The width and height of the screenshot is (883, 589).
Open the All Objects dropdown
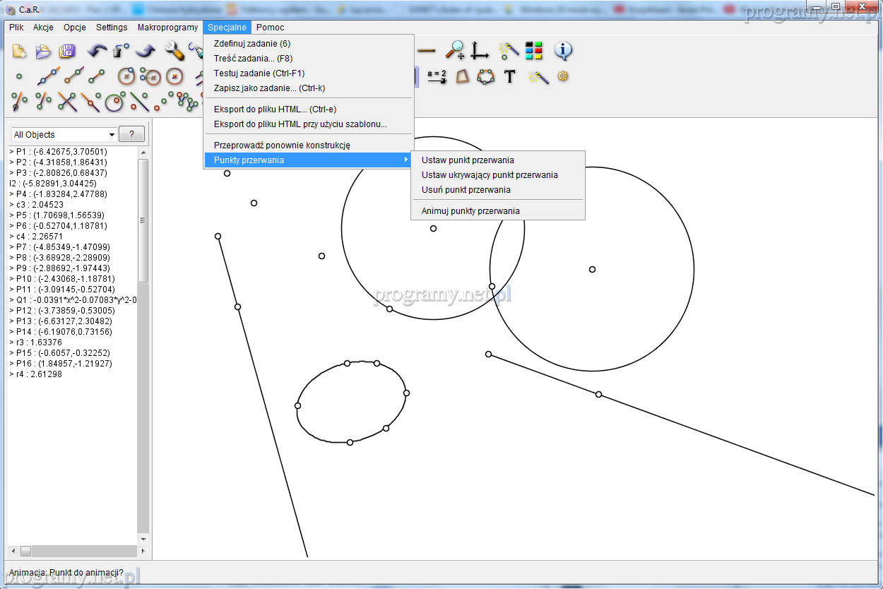[x=64, y=134]
